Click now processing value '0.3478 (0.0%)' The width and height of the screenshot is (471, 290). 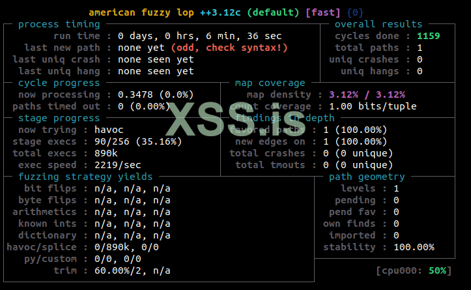156,94
